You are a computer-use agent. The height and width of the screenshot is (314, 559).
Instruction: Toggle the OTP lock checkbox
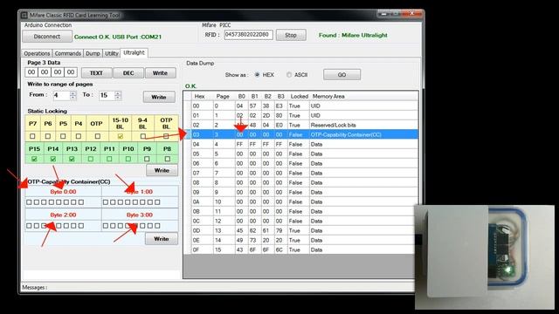(x=97, y=136)
